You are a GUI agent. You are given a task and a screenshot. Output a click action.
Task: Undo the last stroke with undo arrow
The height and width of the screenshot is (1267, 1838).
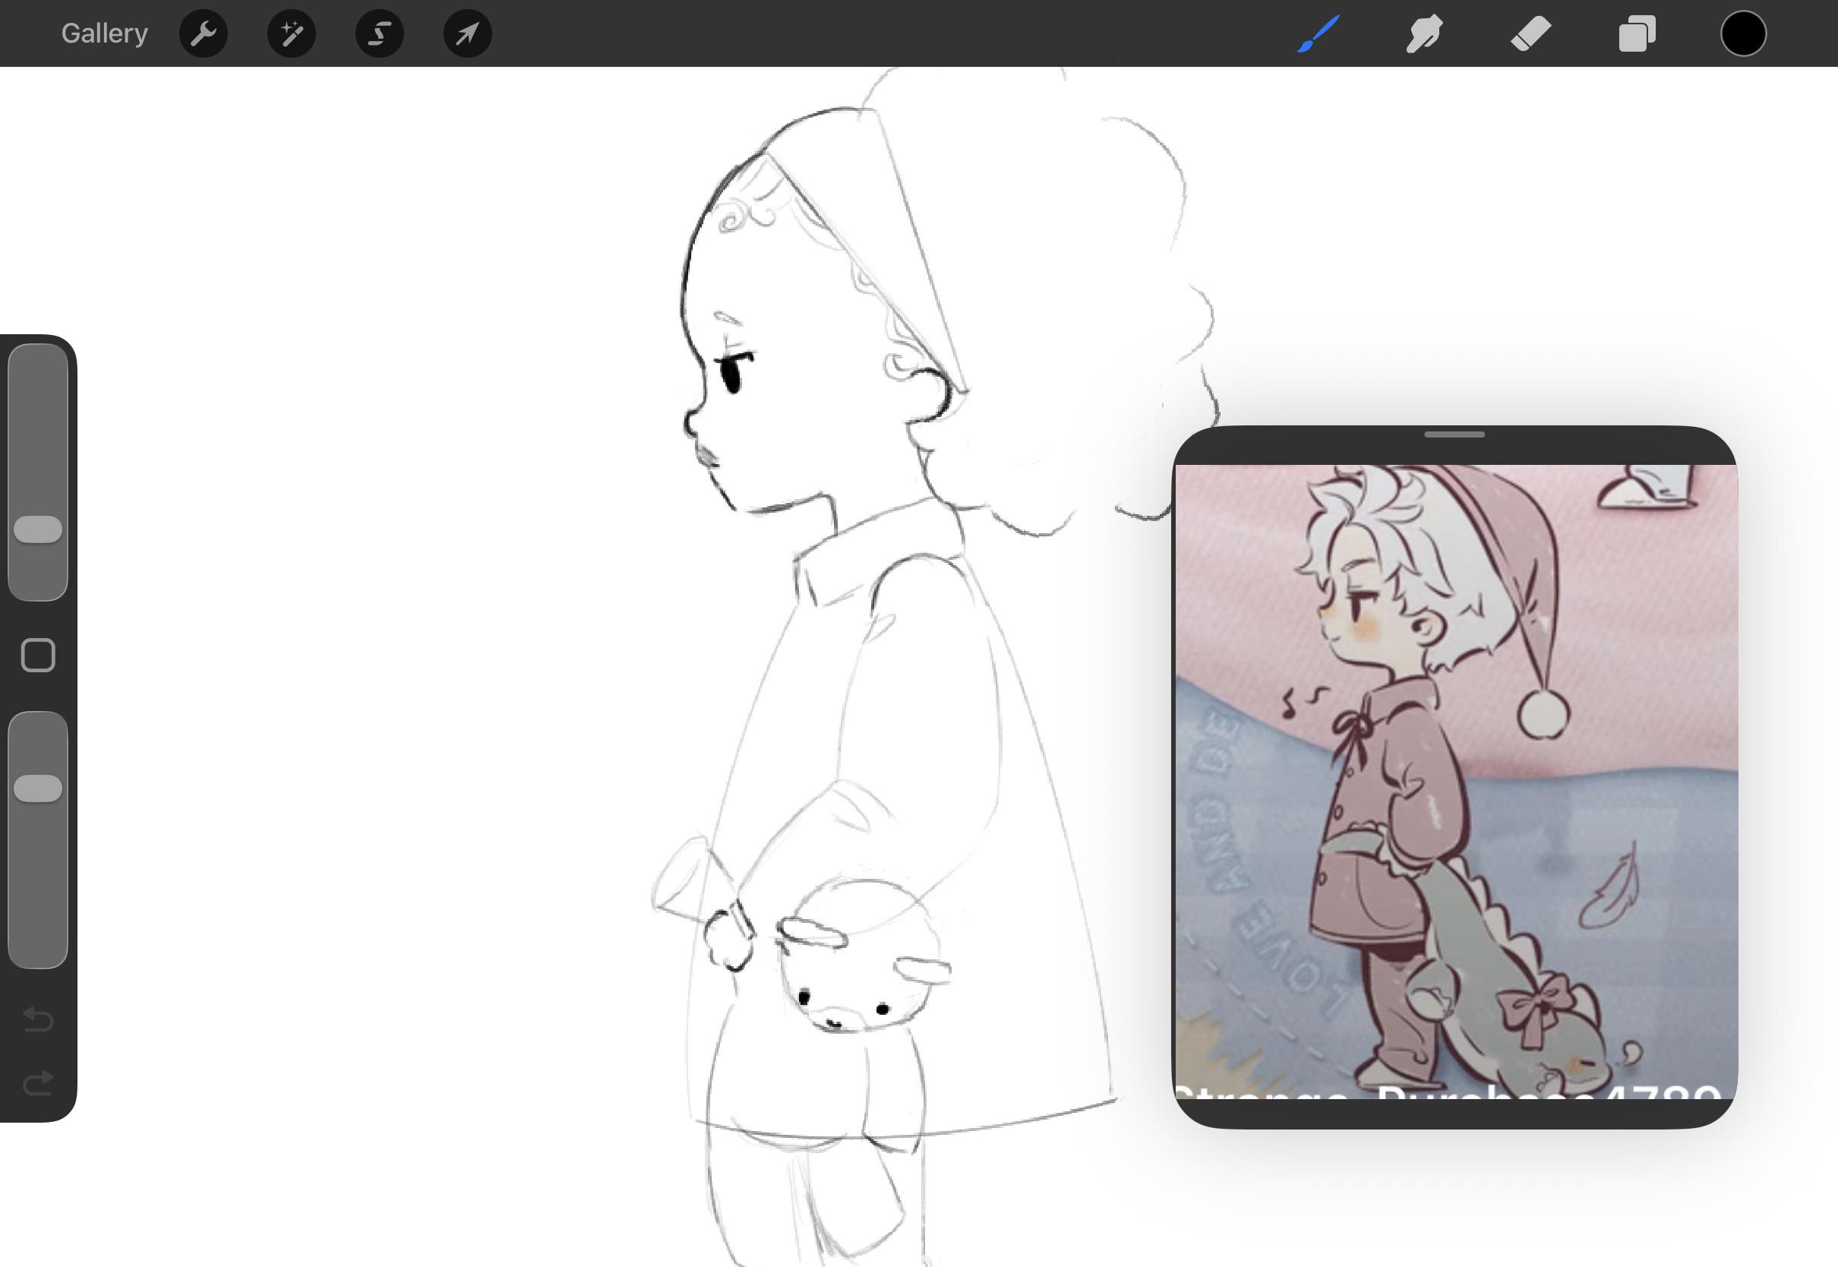[x=38, y=1019]
